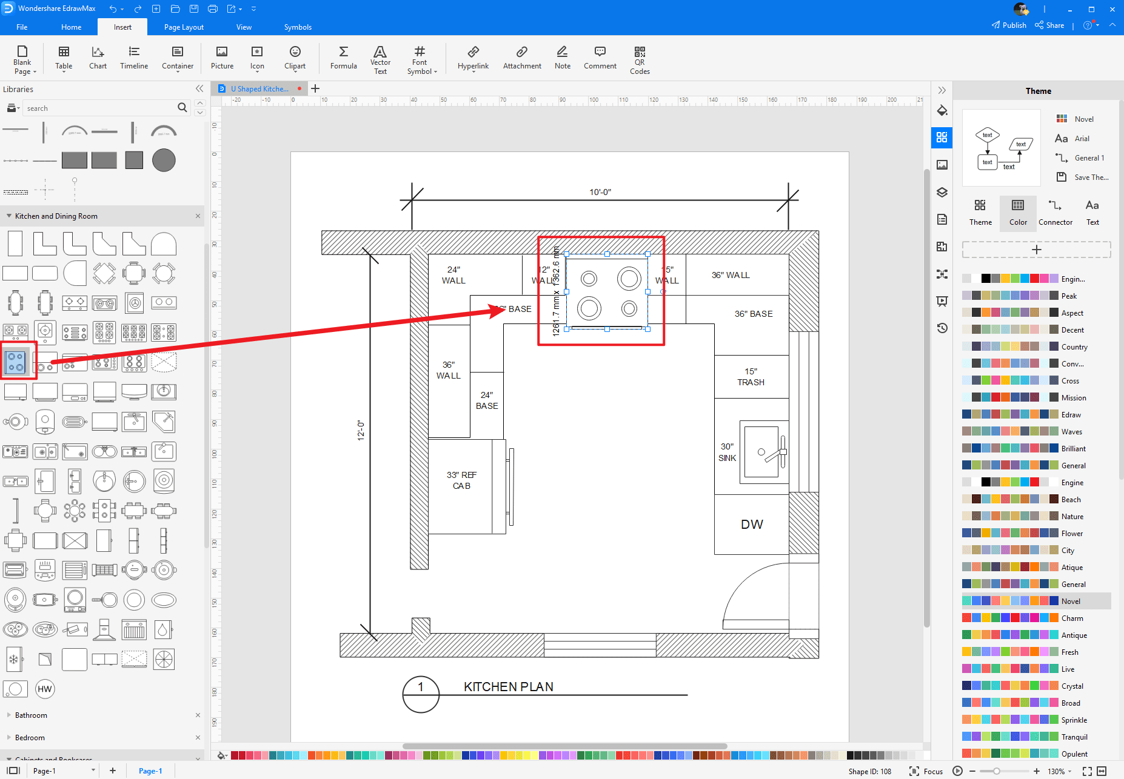This screenshot has height=779, width=1124.
Task: Open the Layers panel in right sidebar
Action: pyautogui.click(x=942, y=192)
